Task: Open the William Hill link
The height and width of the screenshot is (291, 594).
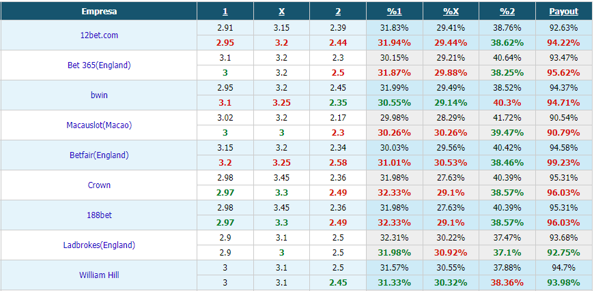Action: tap(99, 275)
